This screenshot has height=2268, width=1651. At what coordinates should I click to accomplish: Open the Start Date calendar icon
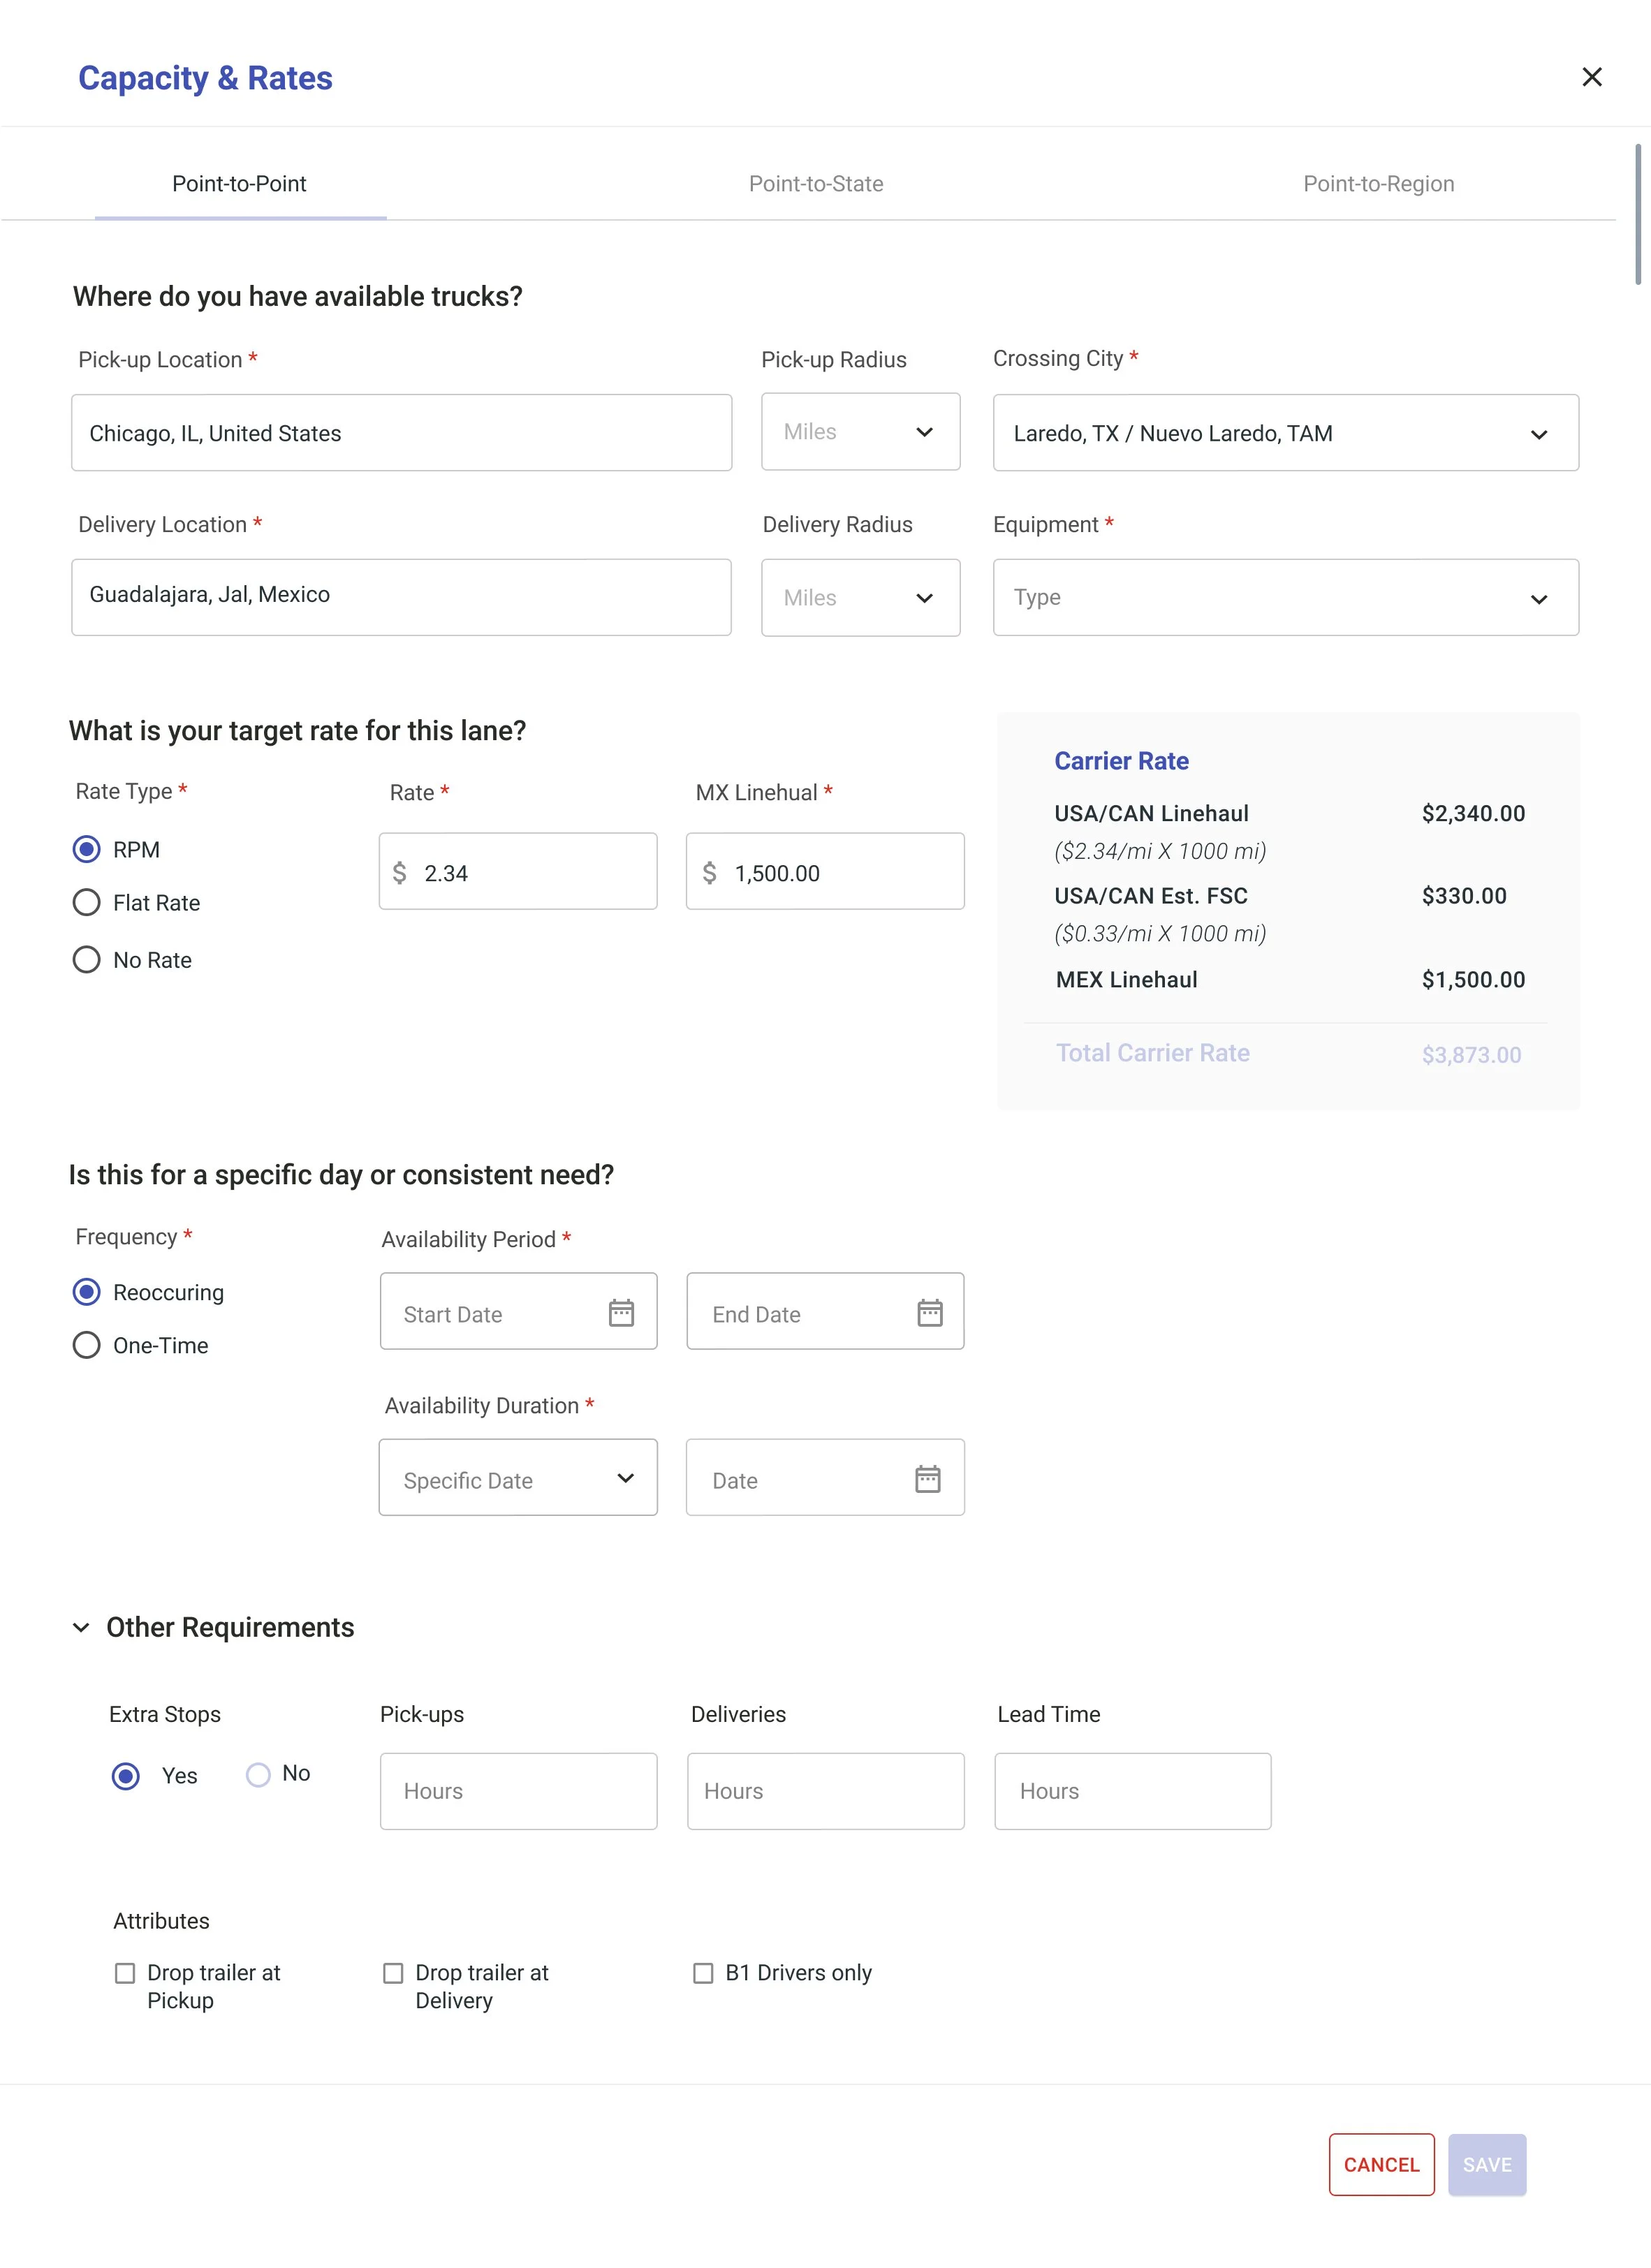coord(621,1312)
